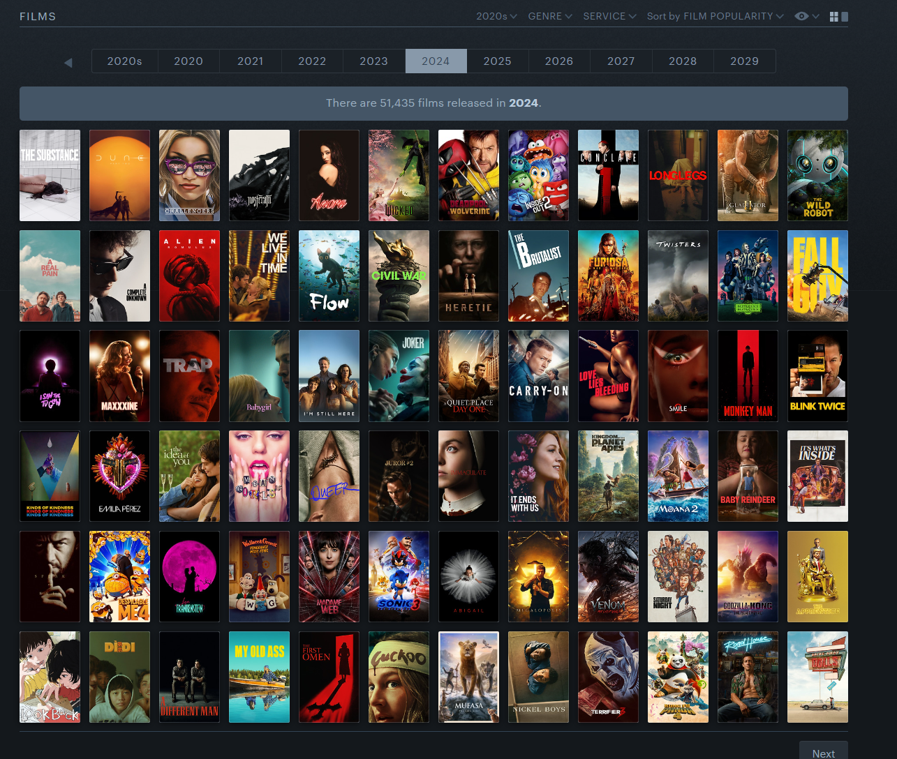Select the 2029 year tab
The image size is (897, 759).
[x=744, y=61]
